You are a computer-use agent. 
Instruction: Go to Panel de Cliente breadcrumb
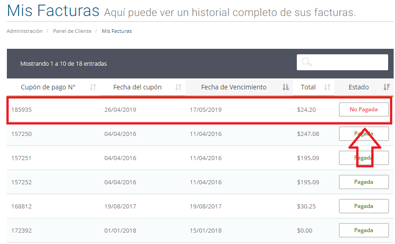[72, 31]
